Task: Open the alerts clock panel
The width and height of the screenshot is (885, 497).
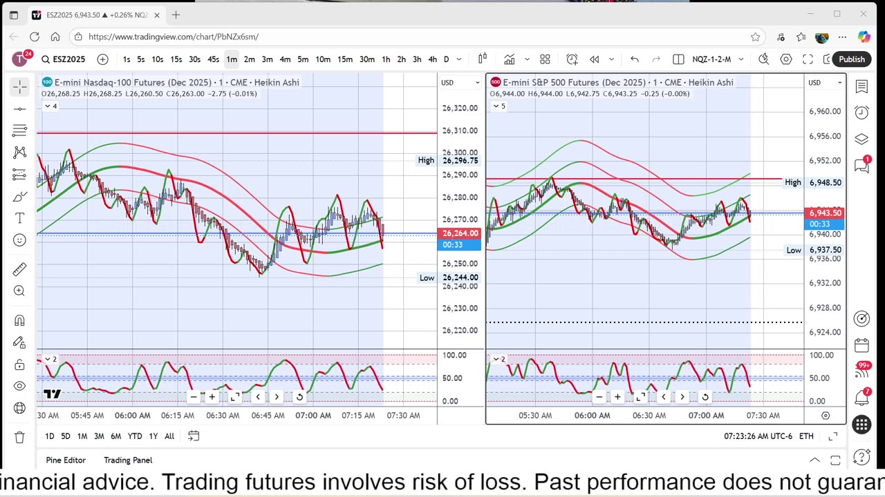Action: point(861,113)
